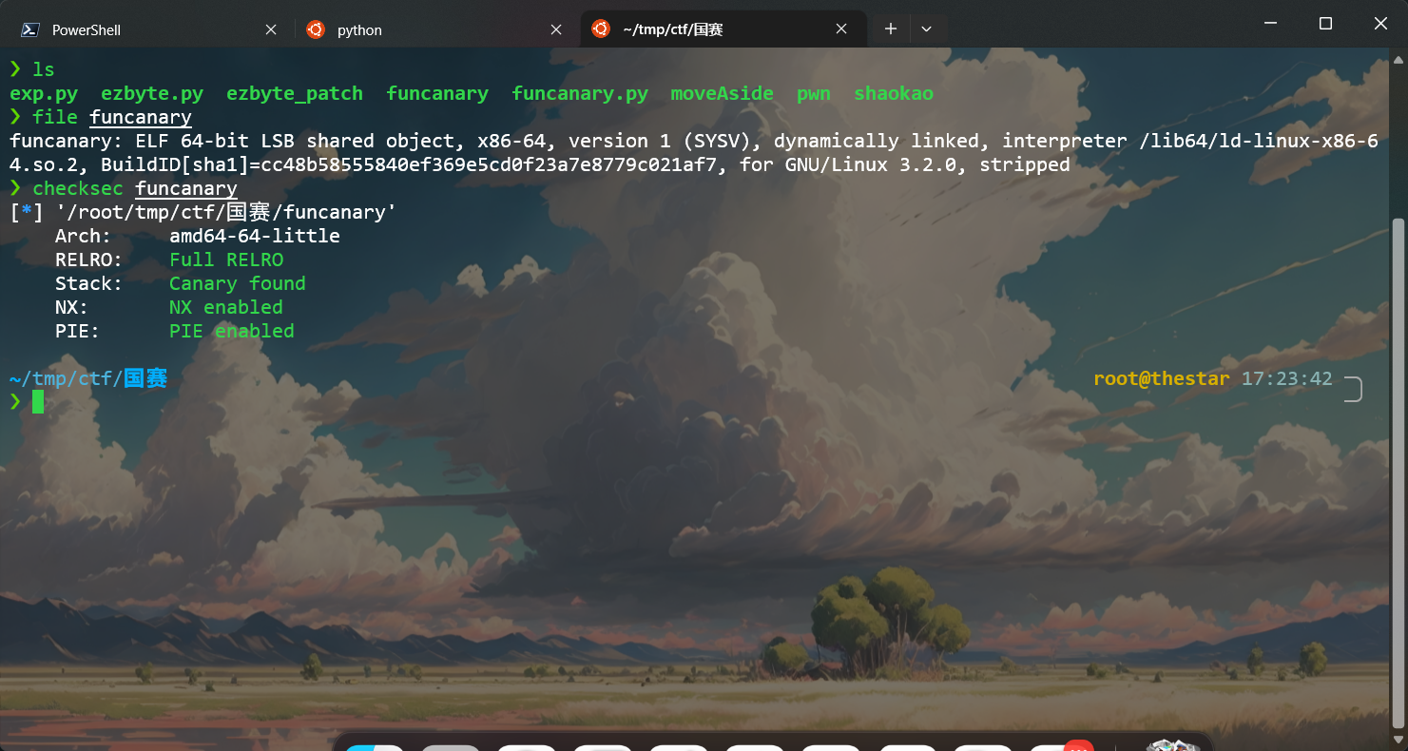Screen dimensions: 1408x751
Task: Close the PowerShell tab
Action: pos(271,29)
